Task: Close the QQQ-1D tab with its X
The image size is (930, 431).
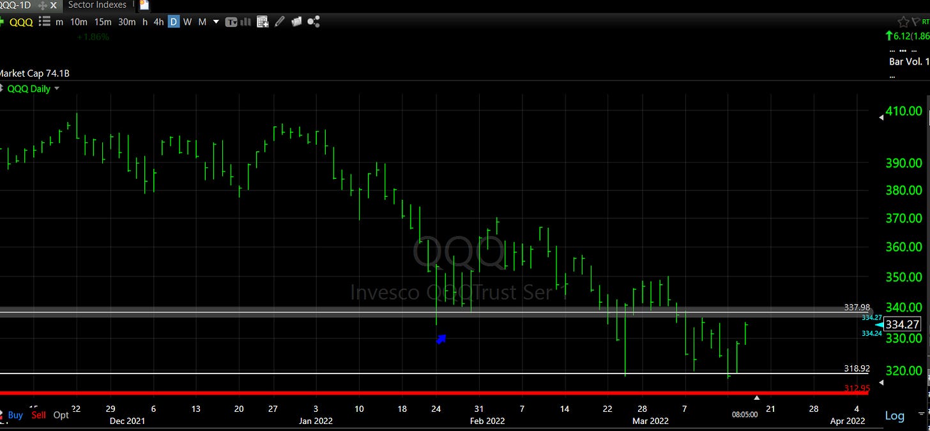Action: pos(53,5)
